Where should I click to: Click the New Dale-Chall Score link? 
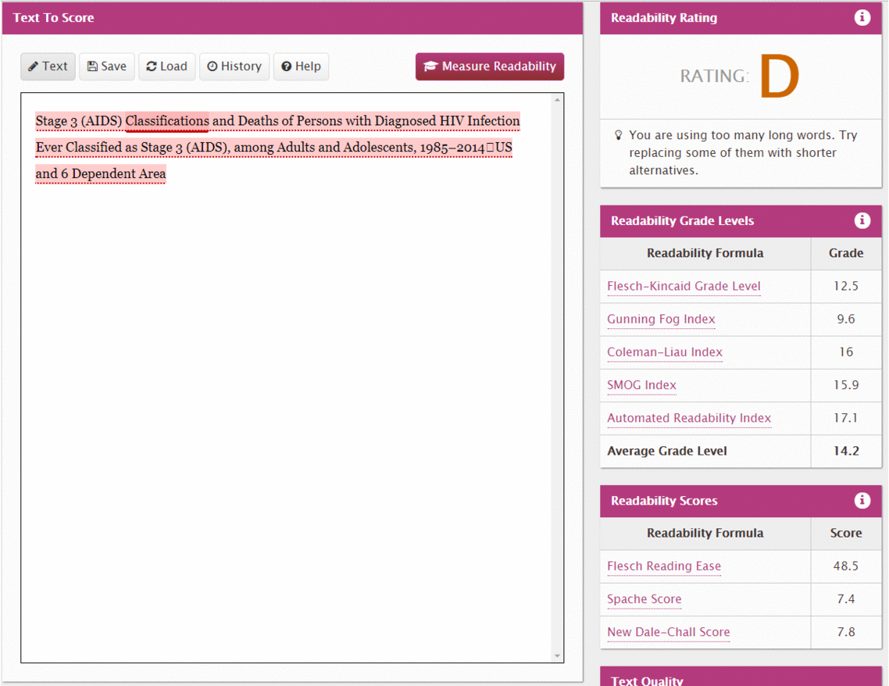[668, 632]
